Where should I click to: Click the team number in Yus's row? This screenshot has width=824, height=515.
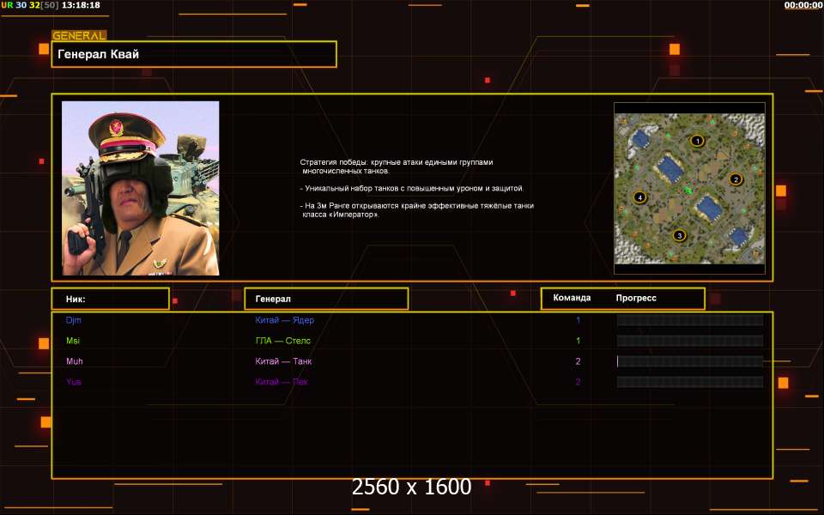pyautogui.click(x=578, y=381)
